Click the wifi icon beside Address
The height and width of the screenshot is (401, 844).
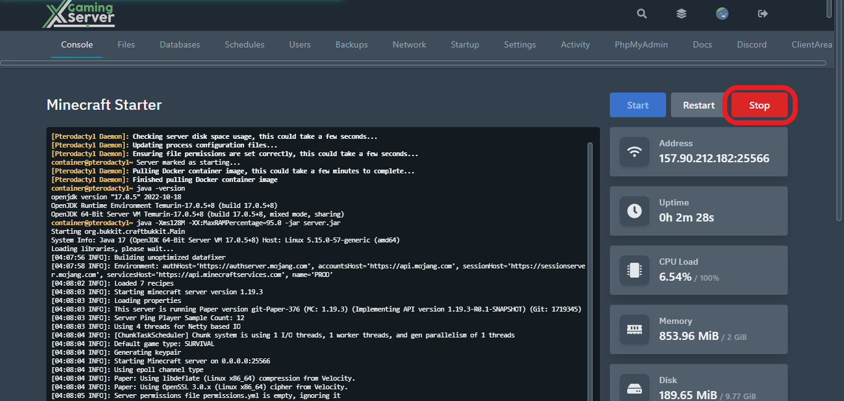click(634, 152)
